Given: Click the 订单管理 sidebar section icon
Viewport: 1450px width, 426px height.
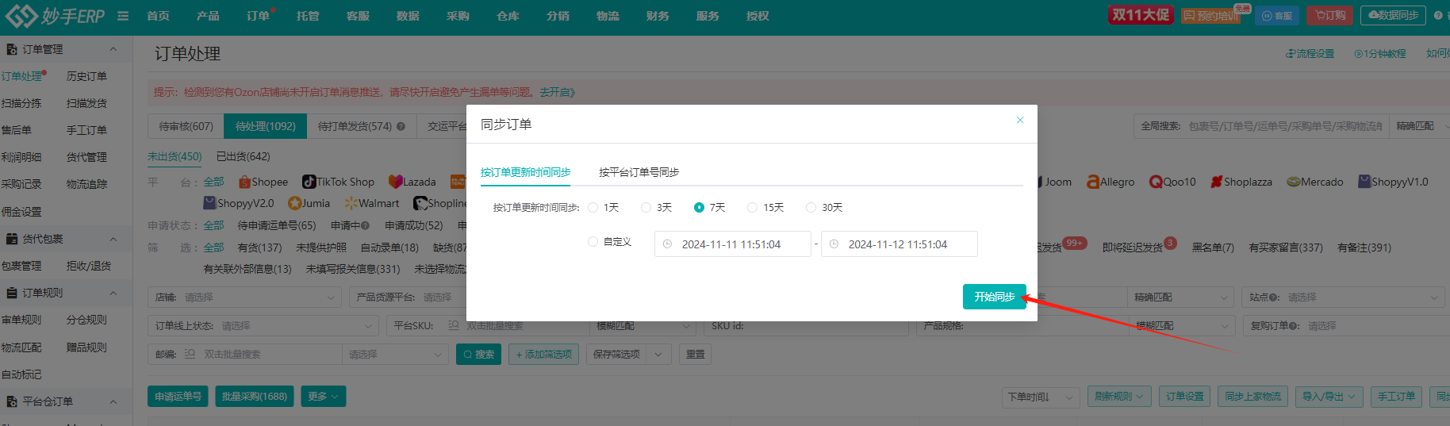Looking at the screenshot, I should coord(12,49).
